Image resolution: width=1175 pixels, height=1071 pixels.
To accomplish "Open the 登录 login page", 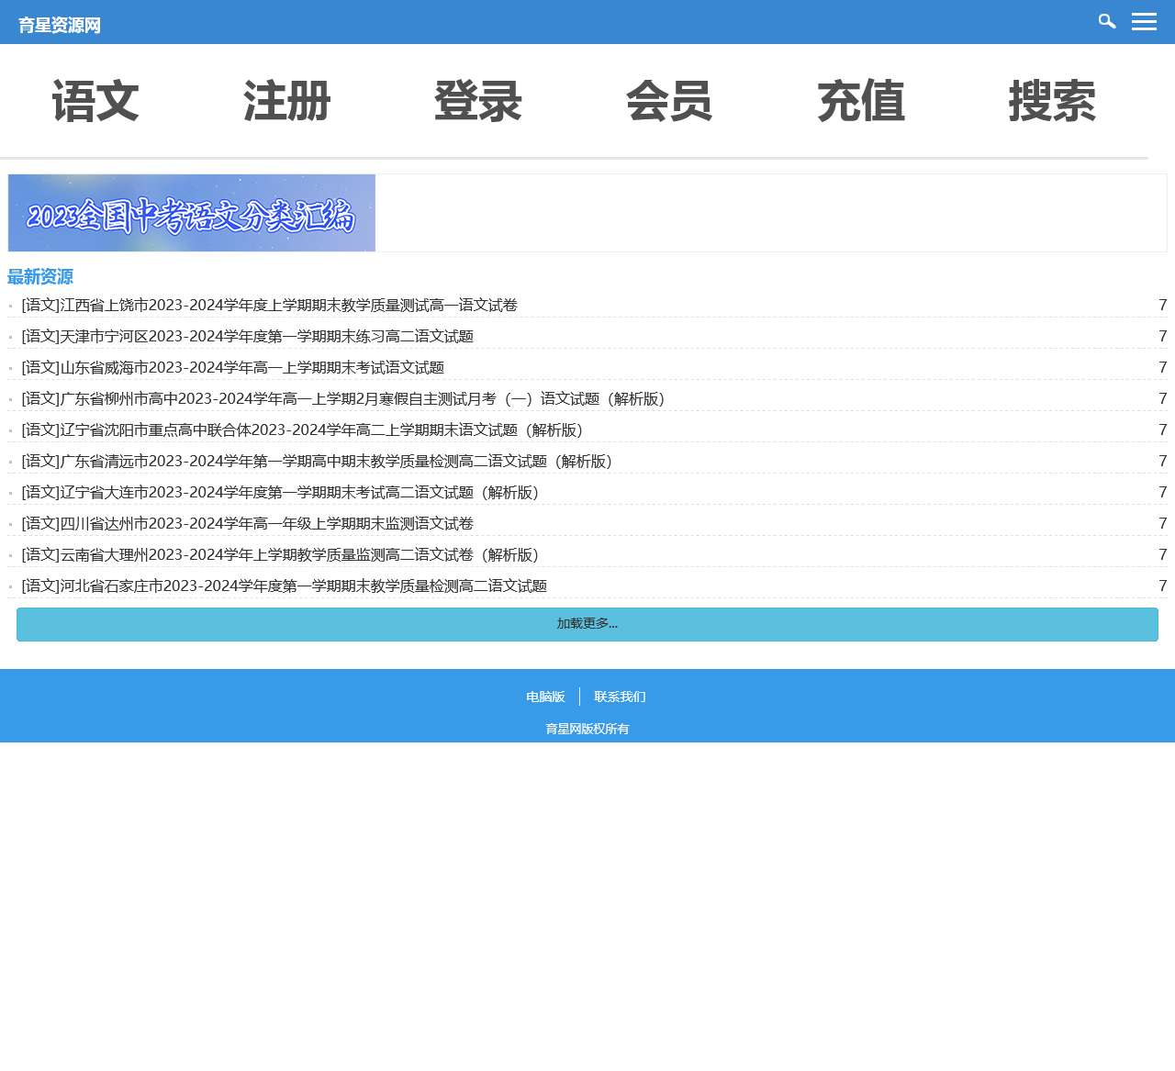I will tap(477, 101).
